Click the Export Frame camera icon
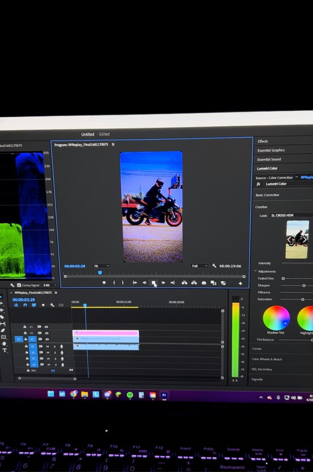This screenshot has height=472, width=313. [x=204, y=283]
